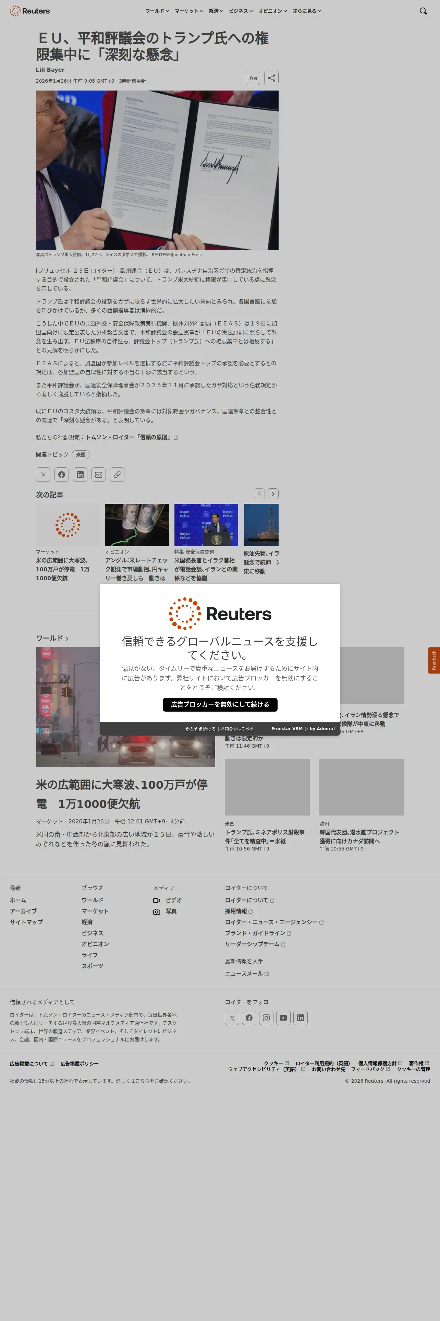Share article by email icon

98,475
